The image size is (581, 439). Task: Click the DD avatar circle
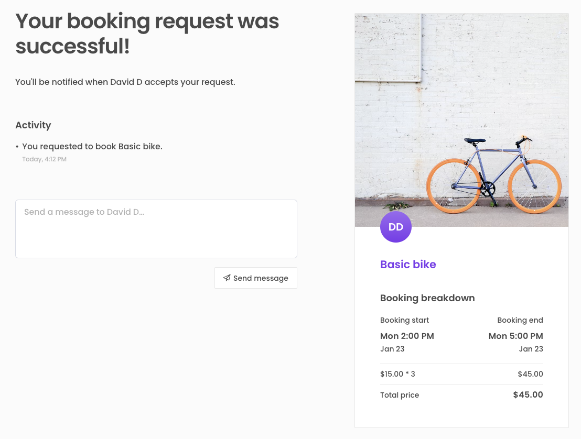pos(396,227)
